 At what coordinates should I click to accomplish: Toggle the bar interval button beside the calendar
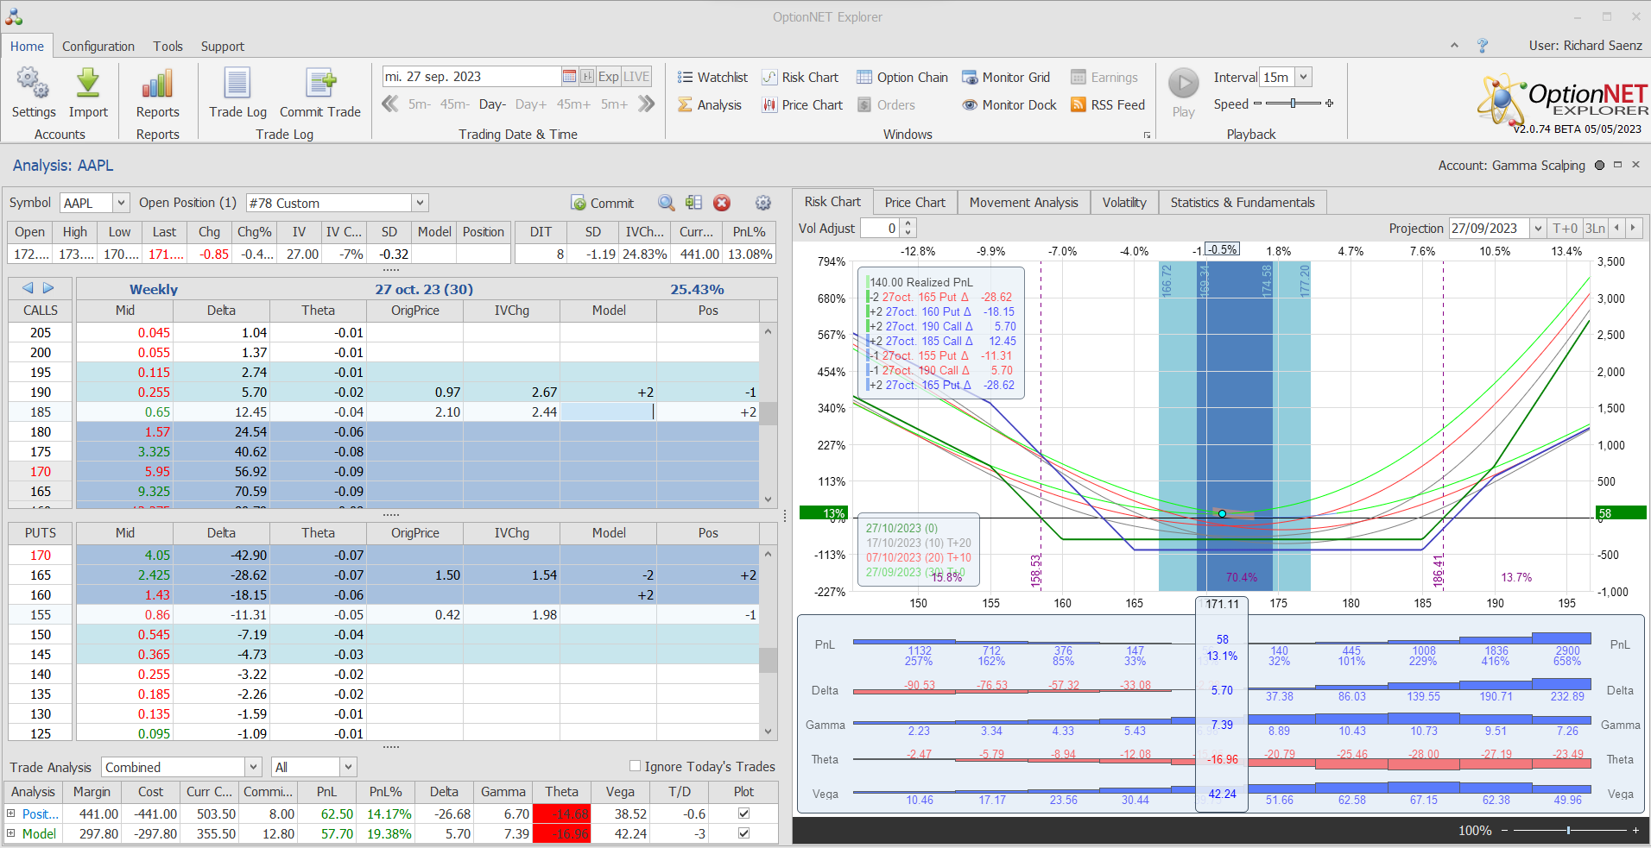click(587, 77)
